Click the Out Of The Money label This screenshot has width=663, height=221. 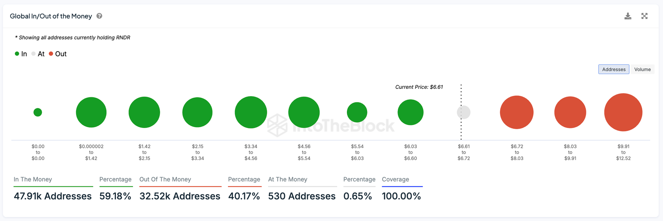pyautogui.click(x=165, y=179)
